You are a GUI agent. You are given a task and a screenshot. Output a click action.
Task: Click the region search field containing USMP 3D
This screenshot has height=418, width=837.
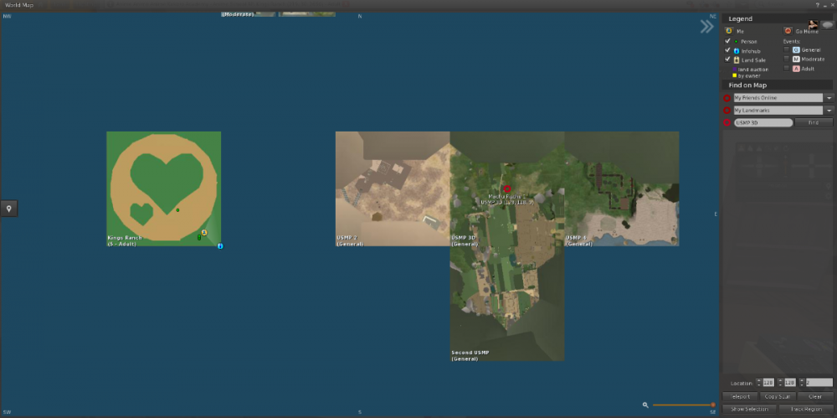pos(763,122)
